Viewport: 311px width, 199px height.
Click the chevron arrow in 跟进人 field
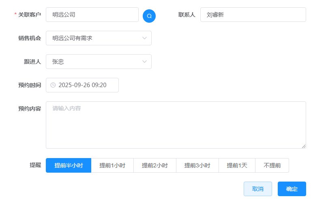click(144, 62)
